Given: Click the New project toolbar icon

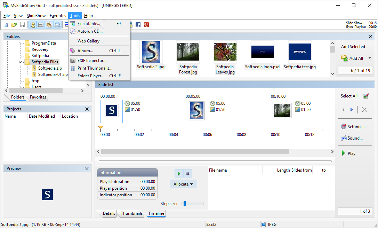Looking at the screenshot, I should pos(6,25).
